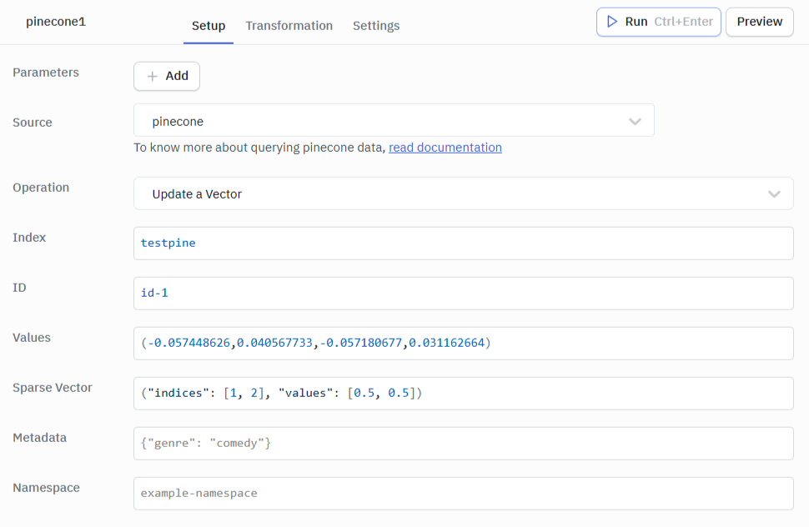The height and width of the screenshot is (527, 809).
Task: Expand the Source dropdown chevron
Action: click(x=635, y=122)
